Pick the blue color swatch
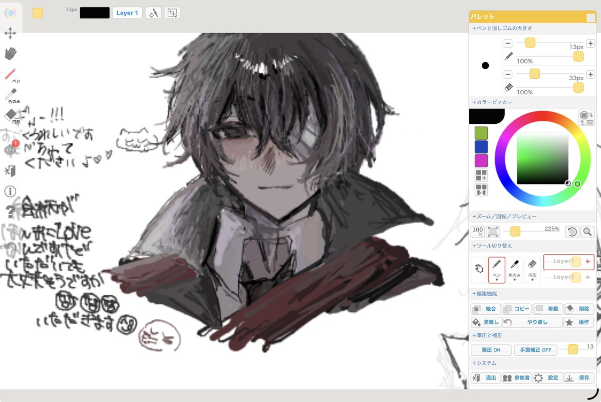Screen dimensions: 601x402 point(481,147)
